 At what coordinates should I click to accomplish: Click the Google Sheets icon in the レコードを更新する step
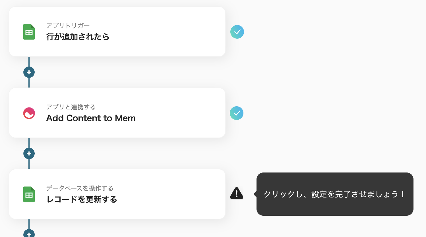point(29,194)
